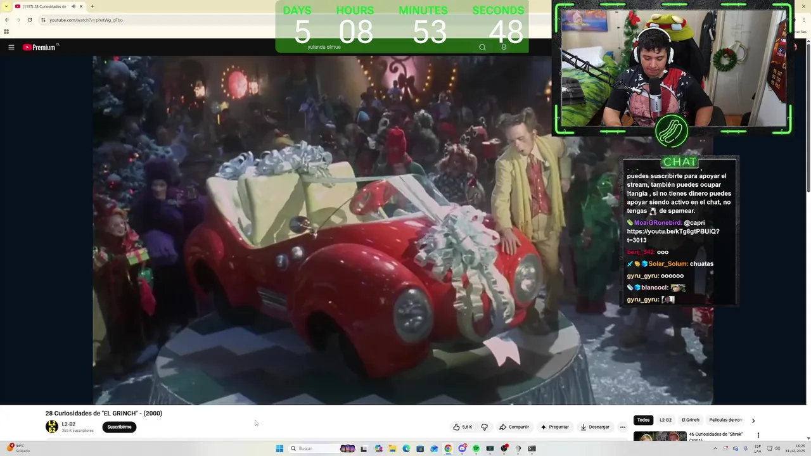811x456 pixels.
Task: Open options for Shrek recommended video
Action: pos(758,435)
